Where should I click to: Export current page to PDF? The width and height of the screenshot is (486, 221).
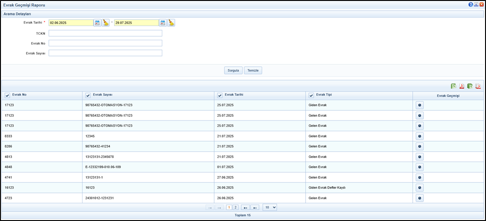[x=461, y=86]
